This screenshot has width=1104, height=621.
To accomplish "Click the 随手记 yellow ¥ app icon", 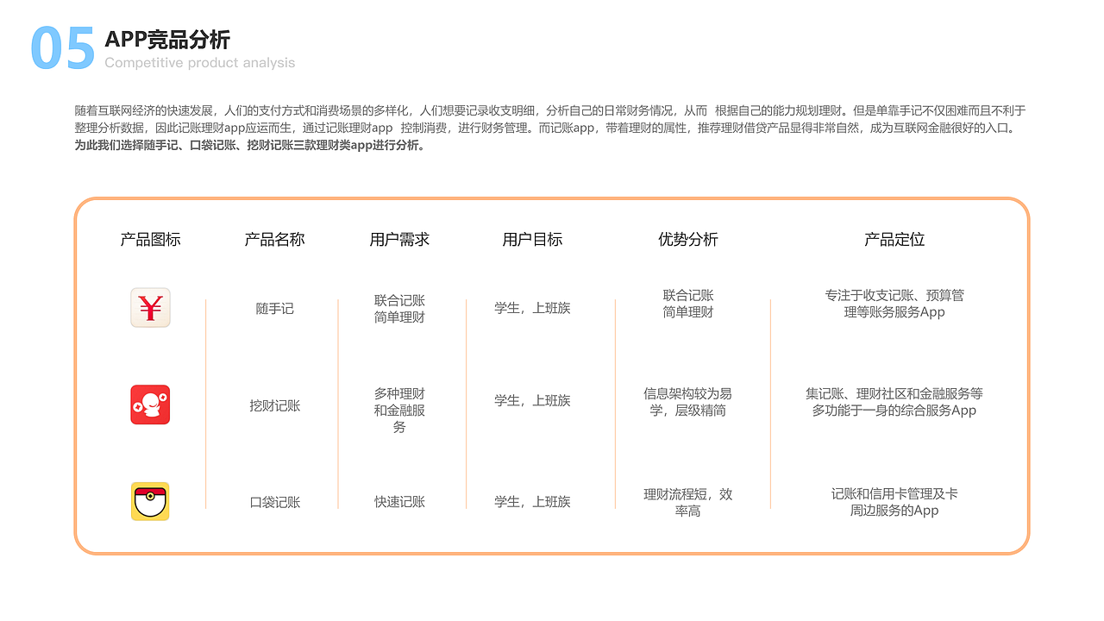I will [x=150, y=308].
